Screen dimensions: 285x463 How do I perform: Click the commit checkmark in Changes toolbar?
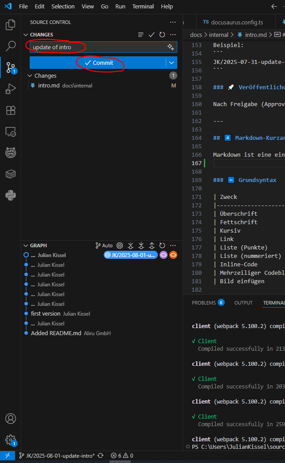tap(152, 35)
